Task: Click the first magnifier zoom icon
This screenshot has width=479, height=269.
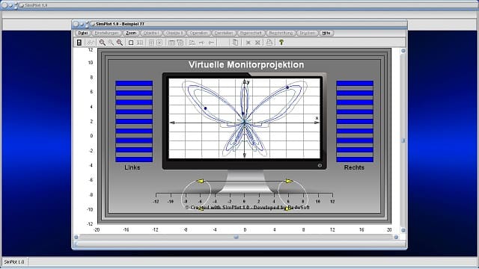Action: pos(103,43)
